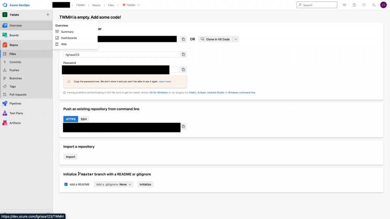The width and height of the screenshot is (390, 219).
Task: Open Wiki from the Overview flyout
Action: click(75, 44)
